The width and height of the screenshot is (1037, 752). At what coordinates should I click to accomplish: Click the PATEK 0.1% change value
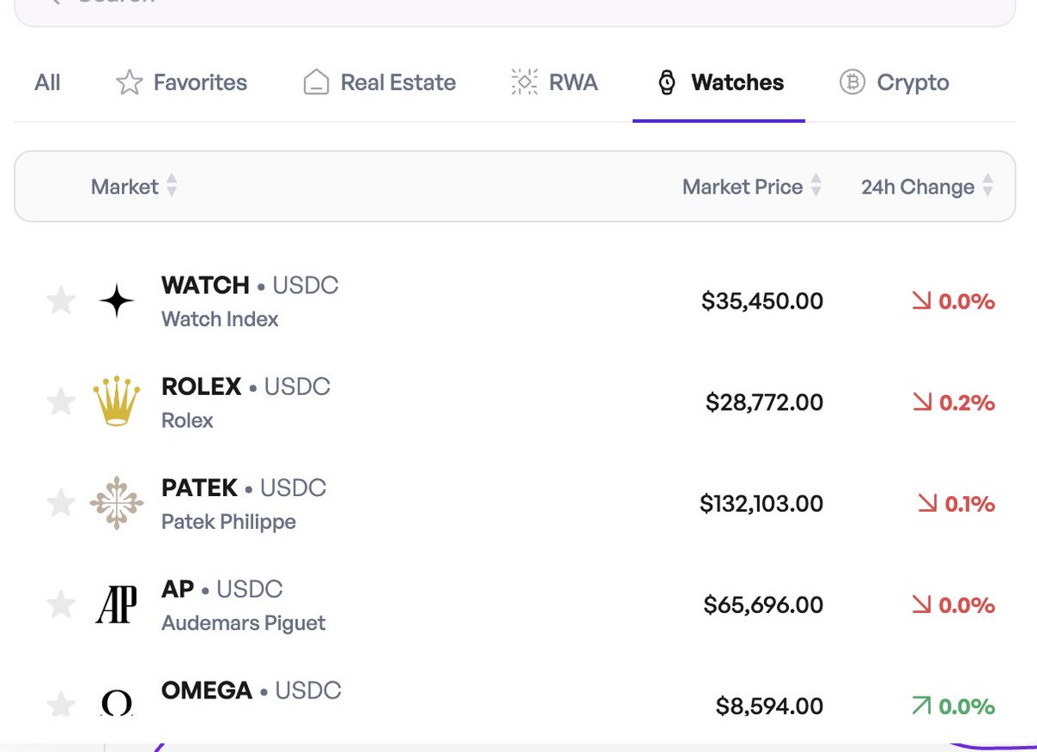click(x=956, y=504)
